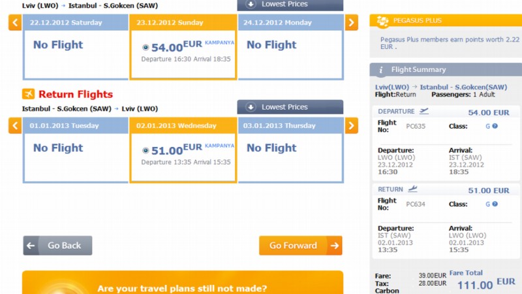Viewport: 522px width, 294px height.
Task: Select the 51.00 EUR return fare radio
Action: coord(146,150)
